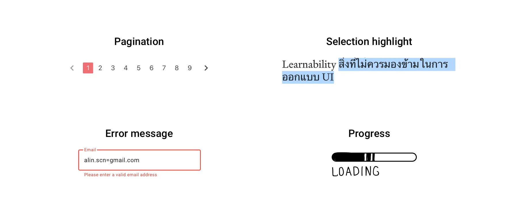The height and width of the screenshot is (208, 531).
Task: Click inside the Email input field
Action: [x=139, y=160]
